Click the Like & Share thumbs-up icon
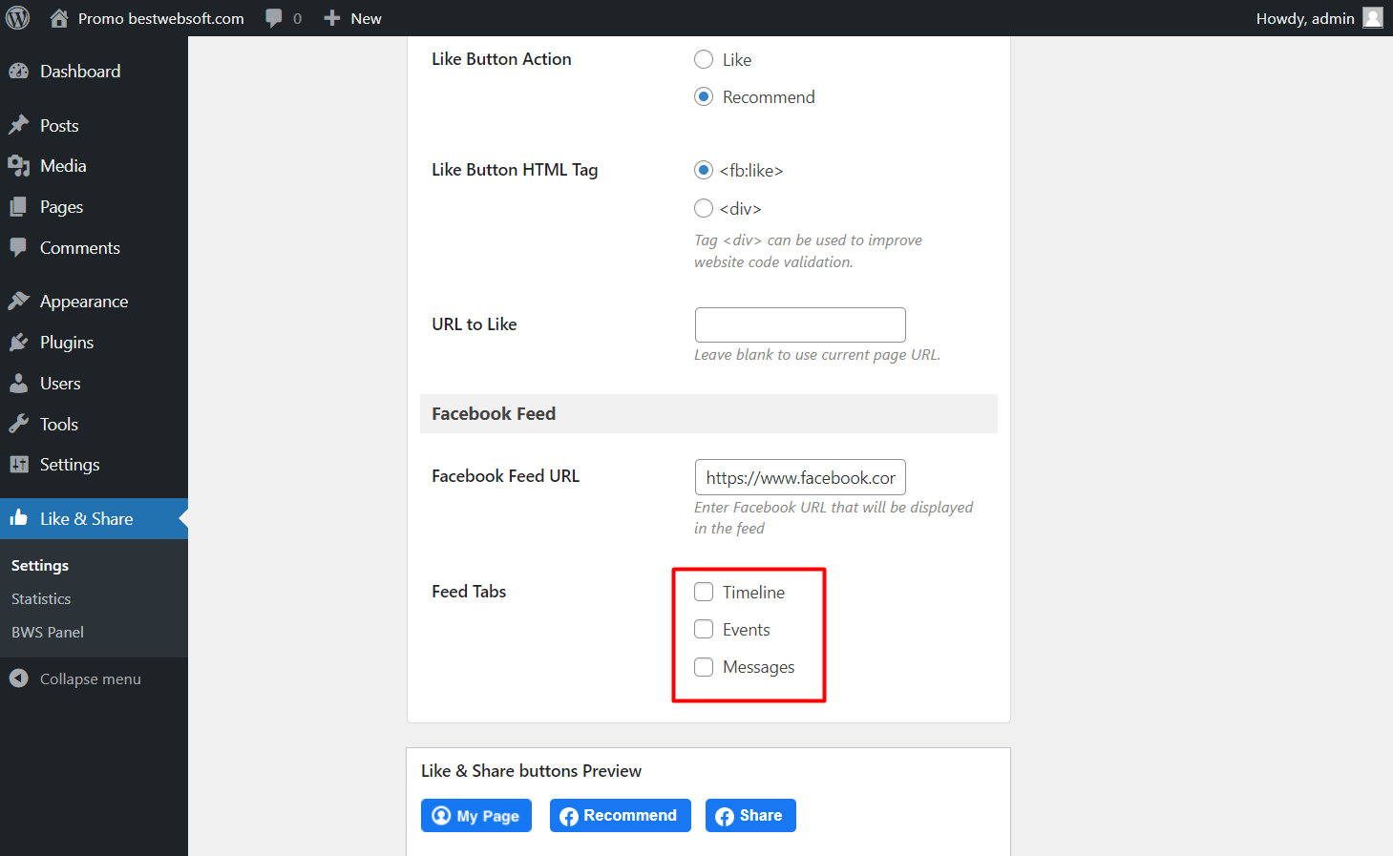This screenshot has height=856, width=1393. (19, 518)
